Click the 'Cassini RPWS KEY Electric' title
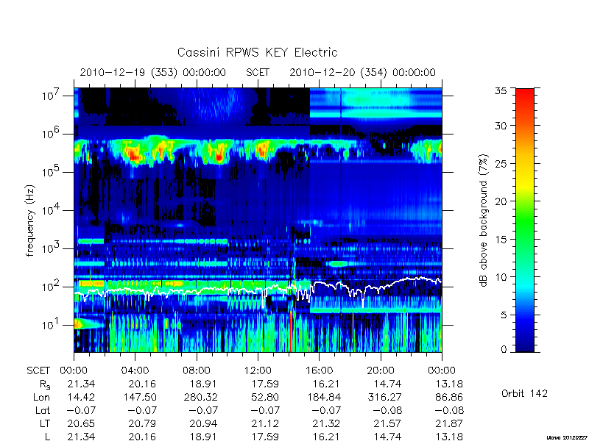Viewport: 589px width, 441px height. (x=257, y=52)
